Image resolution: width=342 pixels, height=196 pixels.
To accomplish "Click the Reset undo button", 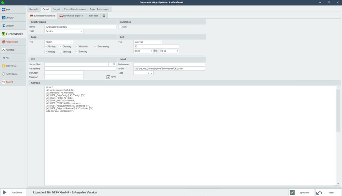I will (x=328, y=193).
